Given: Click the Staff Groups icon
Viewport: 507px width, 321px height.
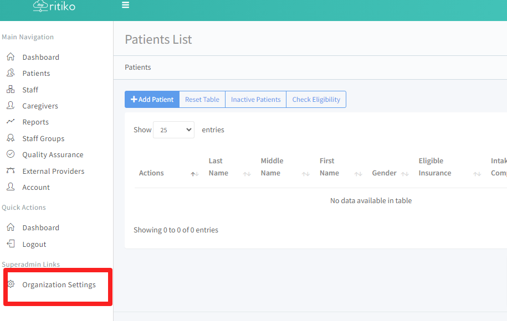Looking at the screenshot, I should tap(11, 138).
